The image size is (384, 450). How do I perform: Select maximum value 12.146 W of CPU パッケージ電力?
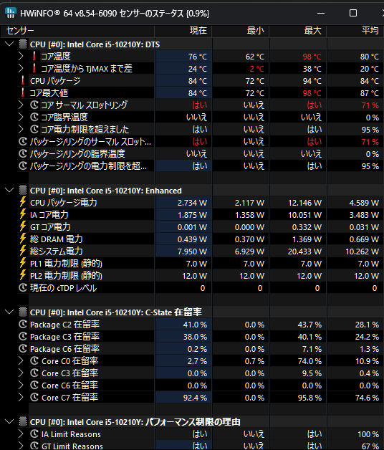[304, 203]
